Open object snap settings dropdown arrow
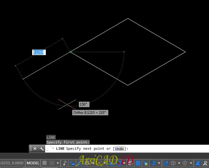This screenshot has width=209, height=168. [x=124, y=163]
